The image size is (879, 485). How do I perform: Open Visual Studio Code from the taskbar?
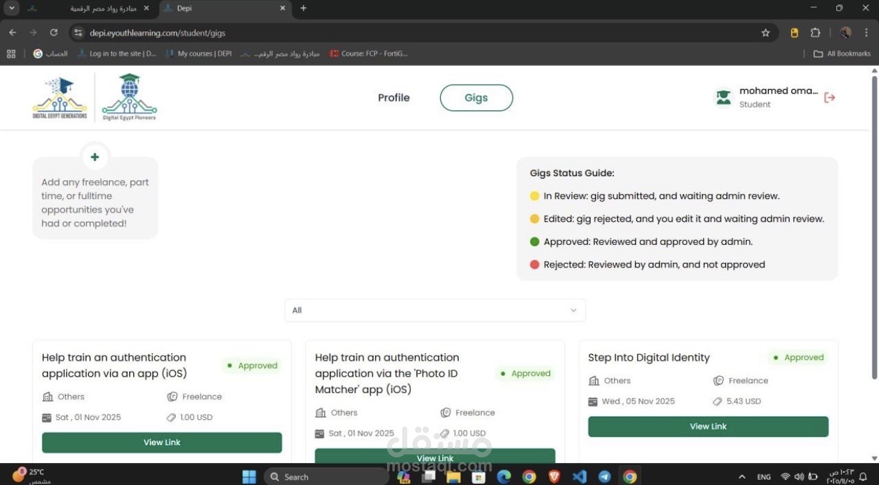(x=579, y=476)
